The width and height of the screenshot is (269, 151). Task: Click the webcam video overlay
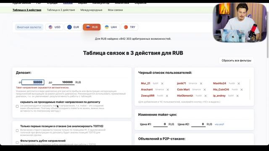pos(240,23)
